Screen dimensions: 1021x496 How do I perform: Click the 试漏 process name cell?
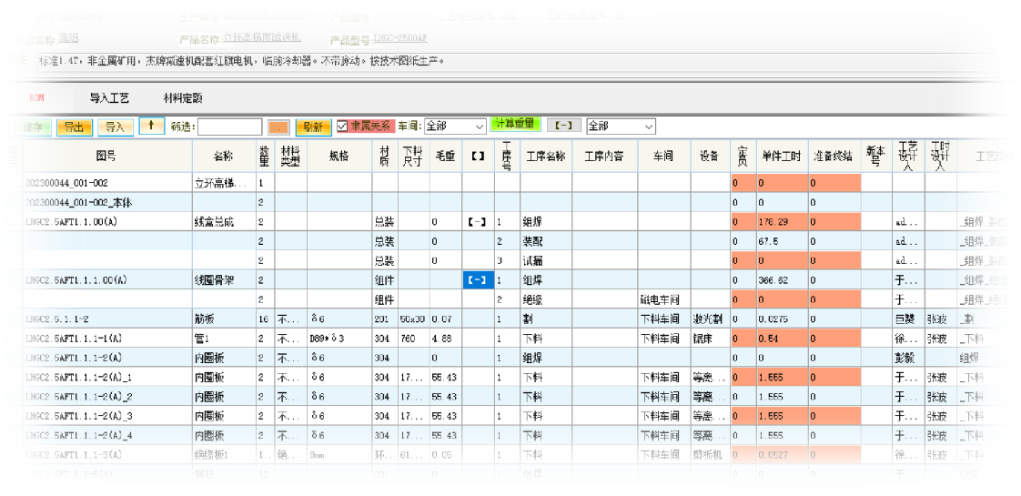point(546,261)
